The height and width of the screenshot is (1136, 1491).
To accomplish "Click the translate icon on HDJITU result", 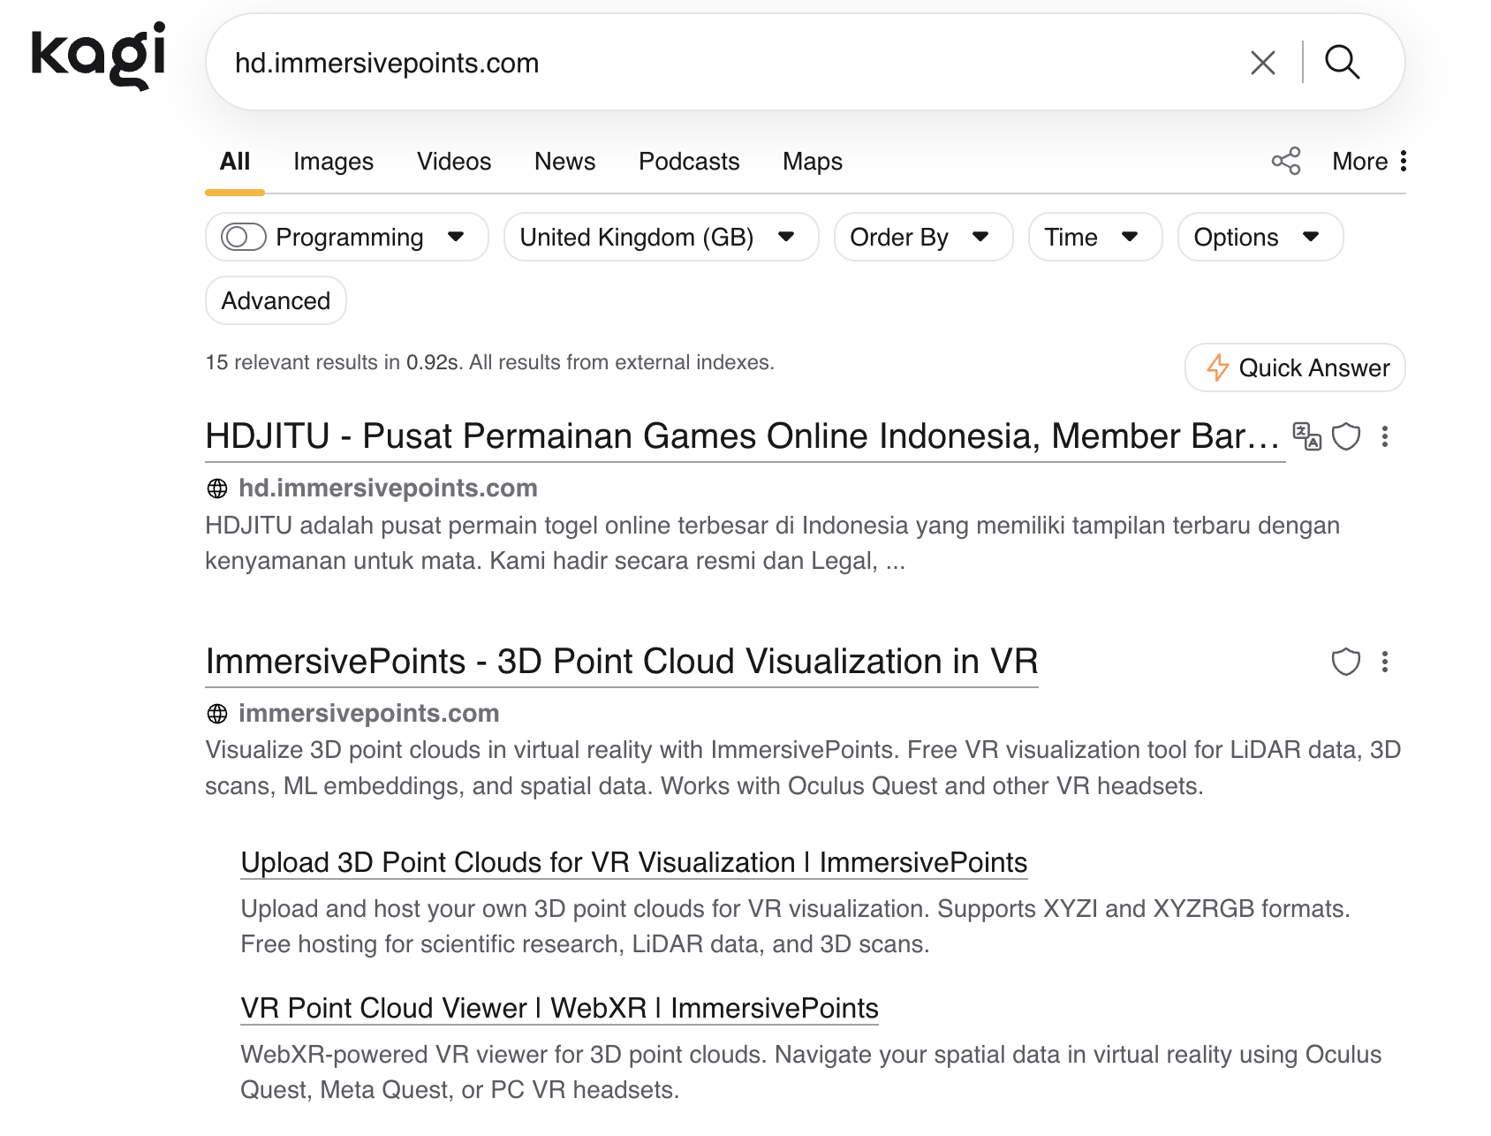I will pos(1306,436).
